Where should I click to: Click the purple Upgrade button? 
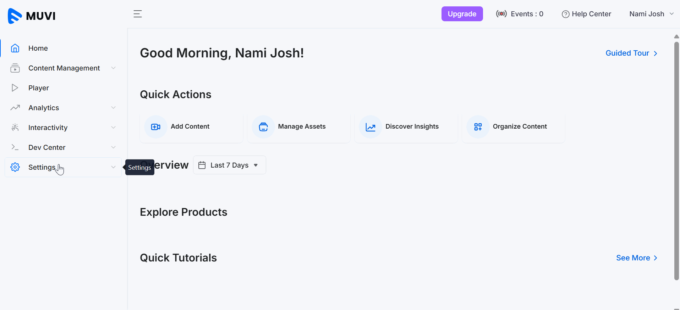462,14
